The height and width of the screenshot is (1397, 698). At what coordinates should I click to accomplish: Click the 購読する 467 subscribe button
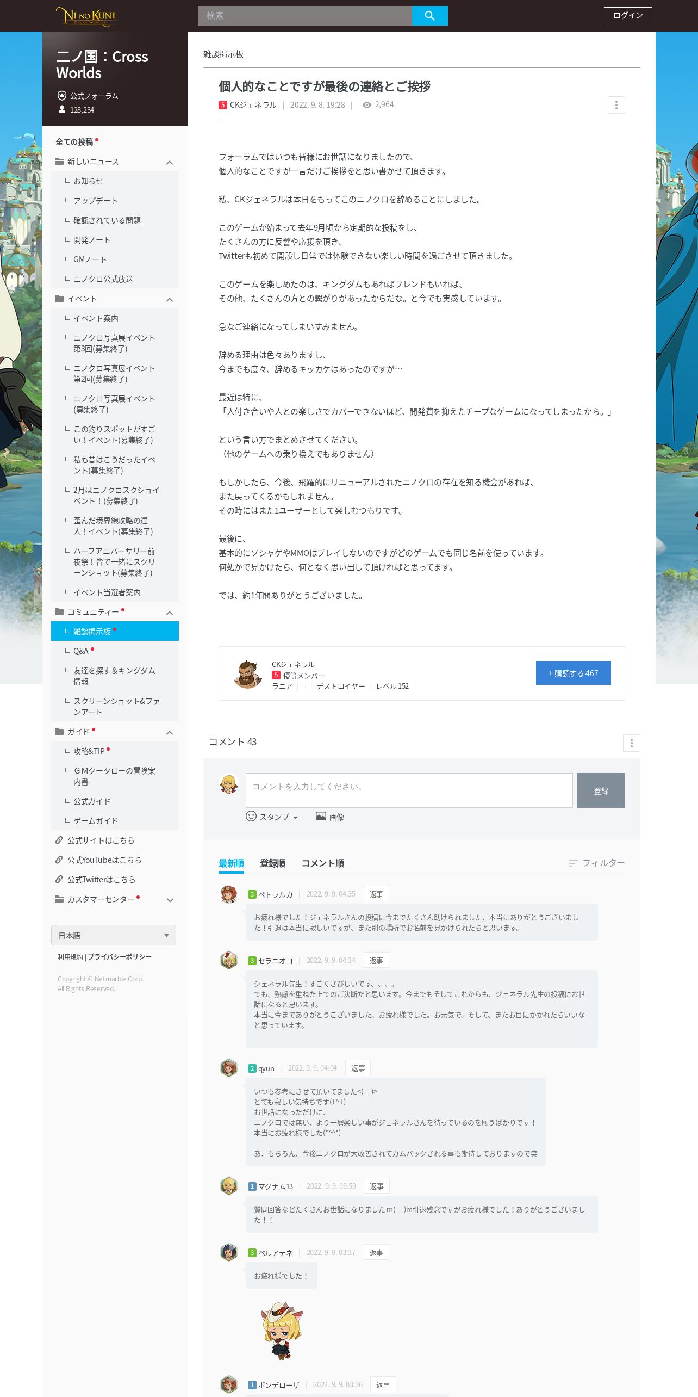pos(573,673)
